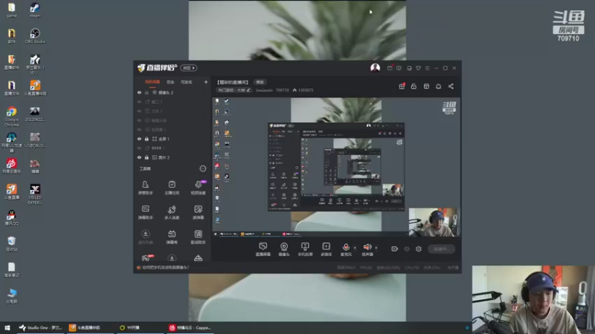Open the 视频连麦 tool
The height and width of the screenshot is (334, 595).
[198, 188]
